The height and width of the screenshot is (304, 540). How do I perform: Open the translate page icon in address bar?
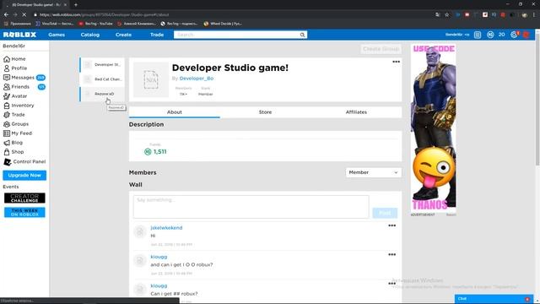tap(437, 15)
